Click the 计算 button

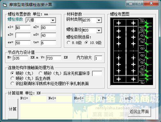click(x=13, y=109)
